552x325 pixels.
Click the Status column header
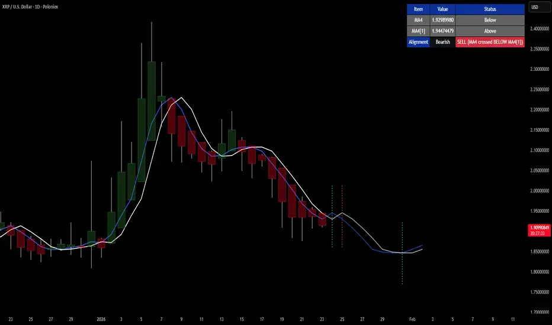pyautogui.click(x=490, y=9)
